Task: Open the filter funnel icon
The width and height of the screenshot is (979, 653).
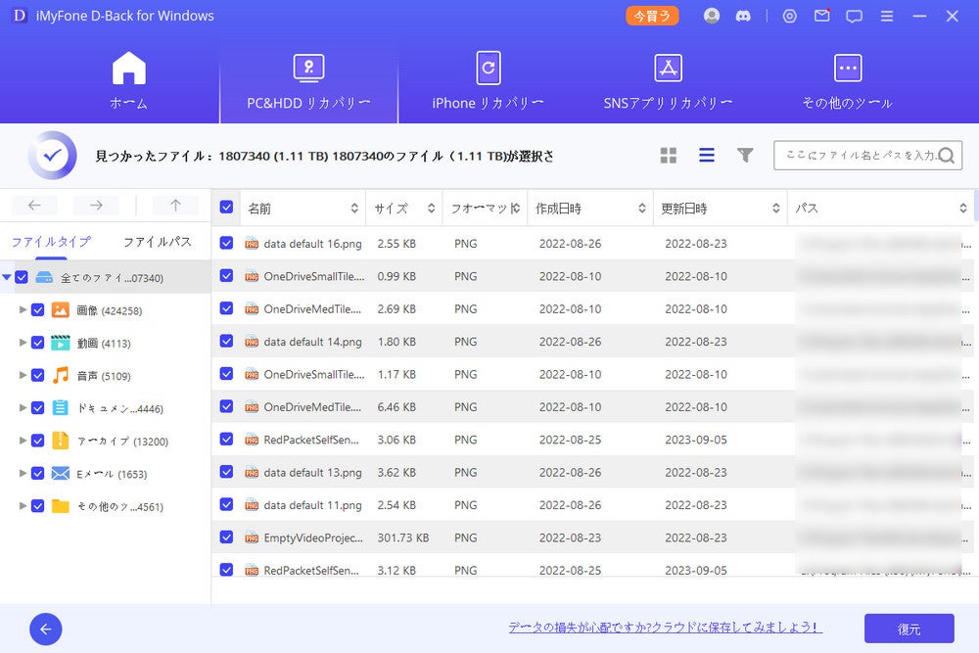Action: click(745, 156)
